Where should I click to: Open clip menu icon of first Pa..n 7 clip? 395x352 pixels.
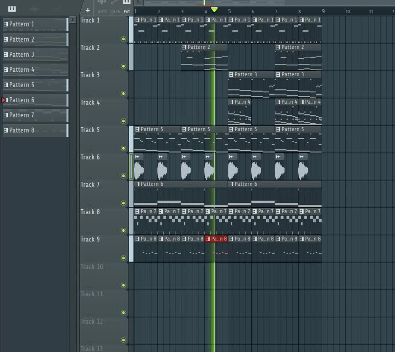(x=137, y=211)
